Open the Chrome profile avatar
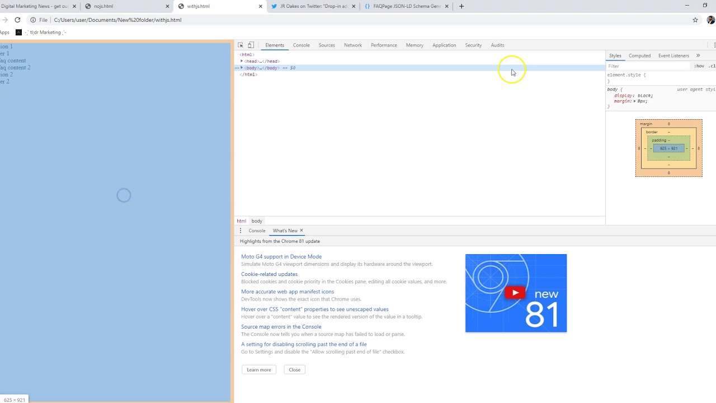The height and width of the screenshot is (403, 716). click(x=710, y=20)
